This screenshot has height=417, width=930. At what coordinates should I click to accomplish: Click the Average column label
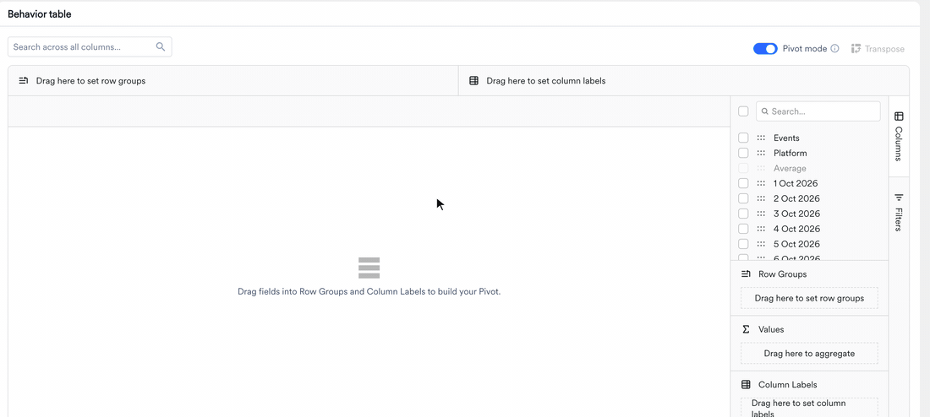tap(790, 168)
